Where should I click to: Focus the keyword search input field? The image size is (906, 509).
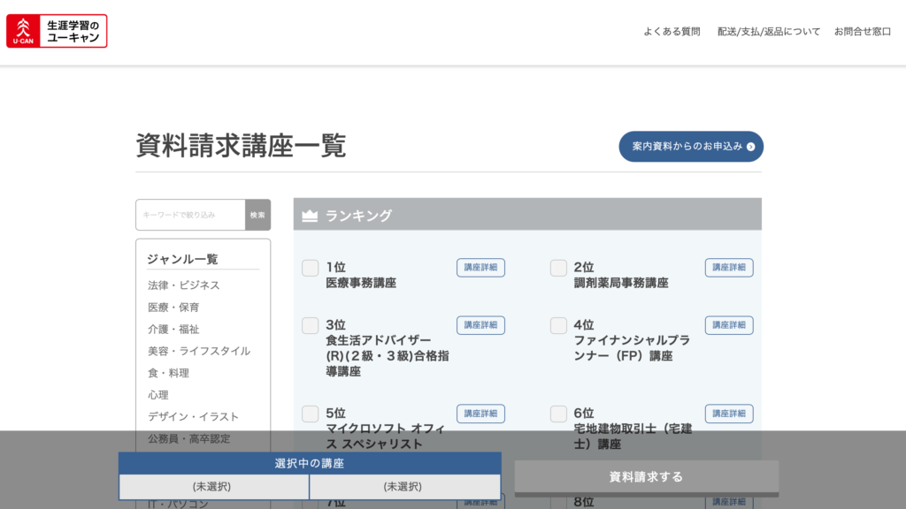click(x=191, y=215)
